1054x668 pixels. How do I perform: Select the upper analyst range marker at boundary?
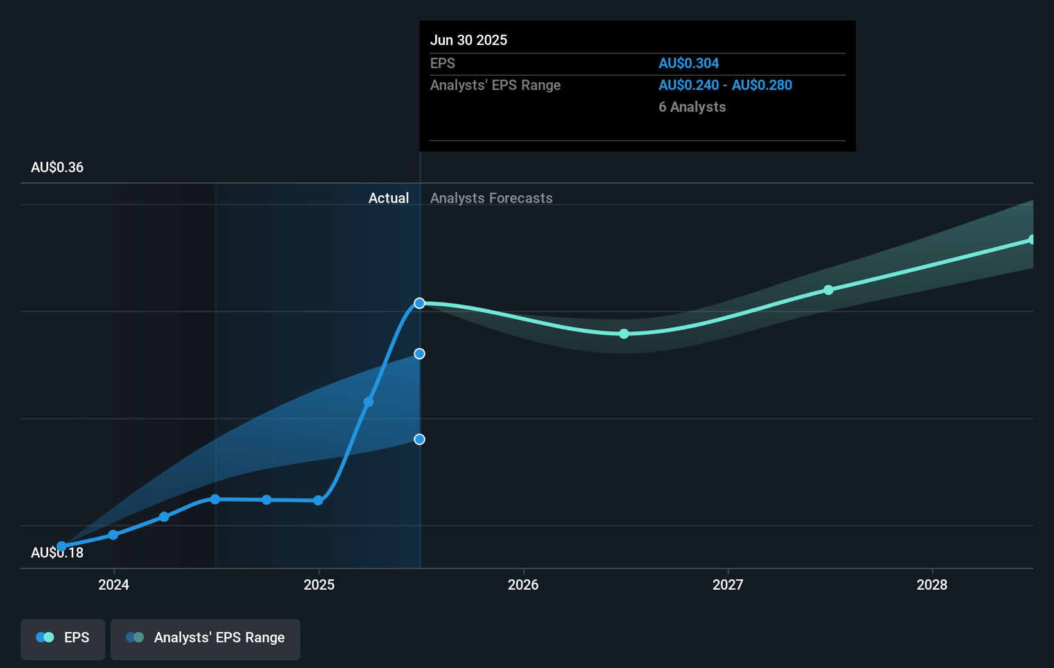click(419, 353)
